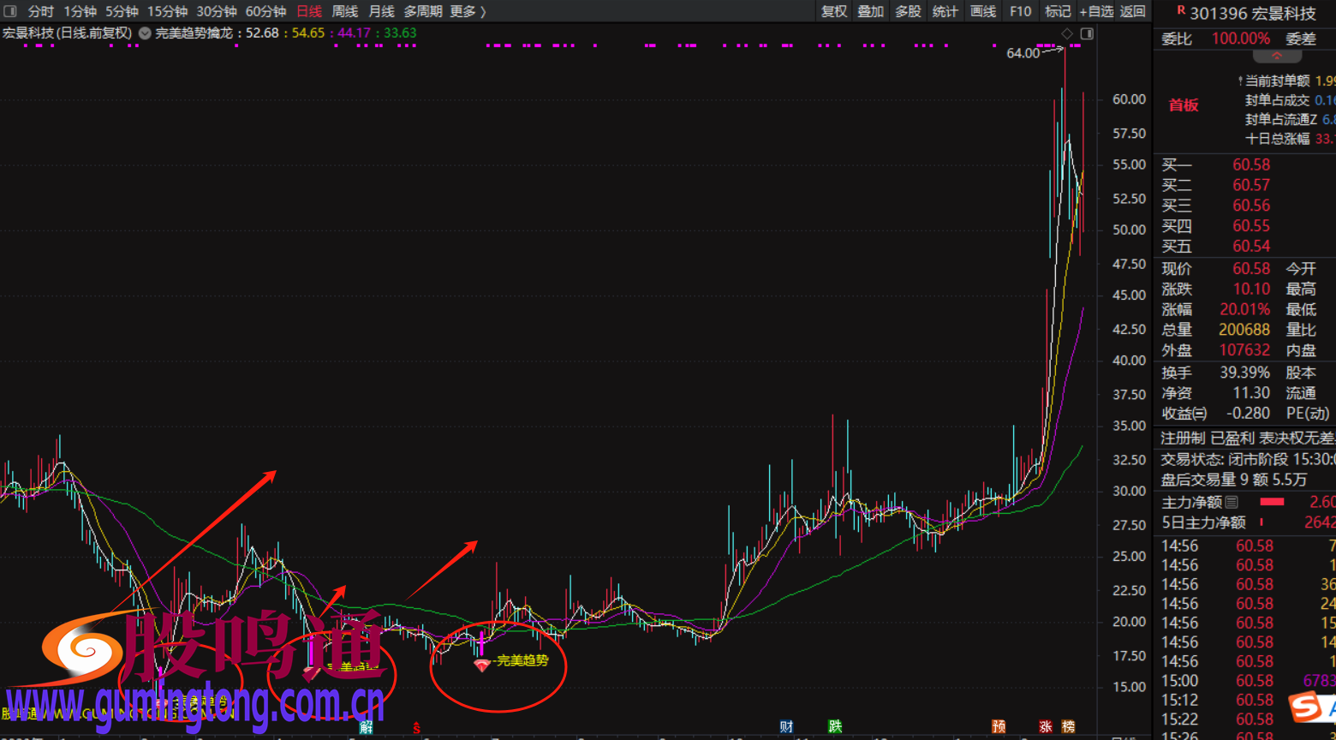Click the 解 event marker icon
The image size is (1336, 740).
(367, 727)
